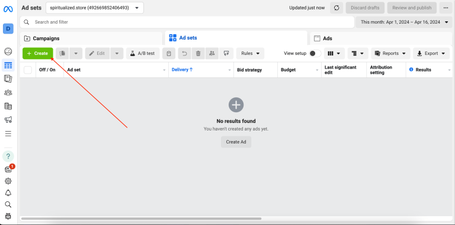The width and height of the screenshot is (455, 225).
Task: Click the bug report icon
Action: (x=8, y=216)
